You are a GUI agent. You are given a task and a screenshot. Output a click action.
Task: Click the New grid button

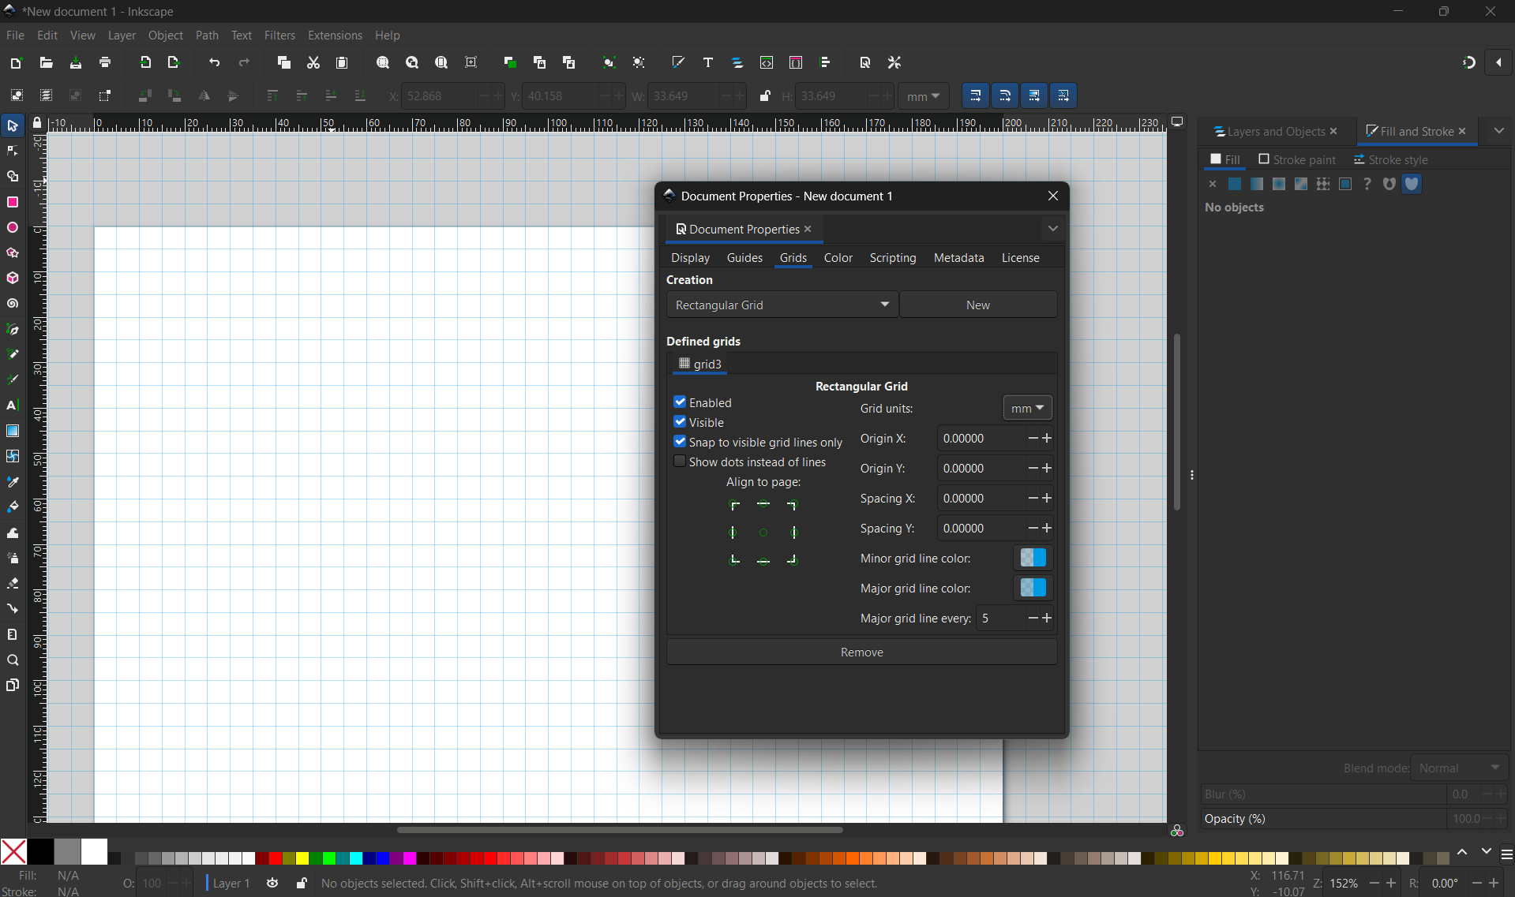pos(978,305)
